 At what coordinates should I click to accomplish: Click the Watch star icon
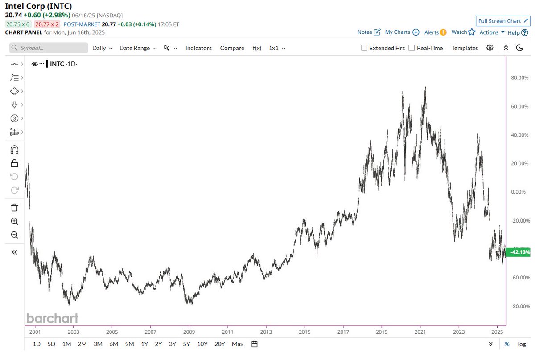[x=472, y=32]
